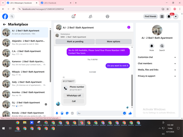Reload the page with refresh icon
Viewport: 183px width, 137px height.
[14, 9]
